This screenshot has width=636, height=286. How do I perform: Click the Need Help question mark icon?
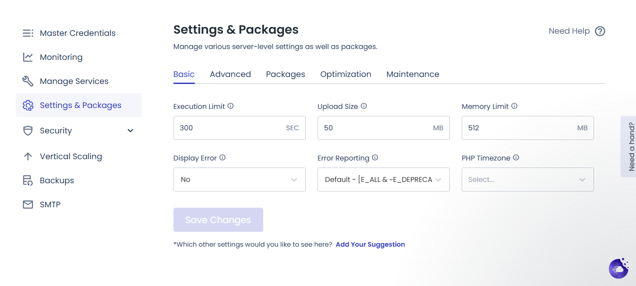point(600,31)
